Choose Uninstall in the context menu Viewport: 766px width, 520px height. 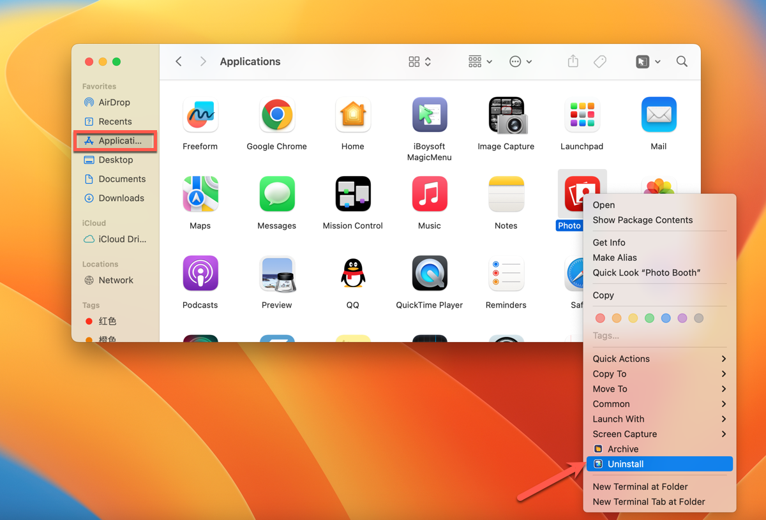659,464
